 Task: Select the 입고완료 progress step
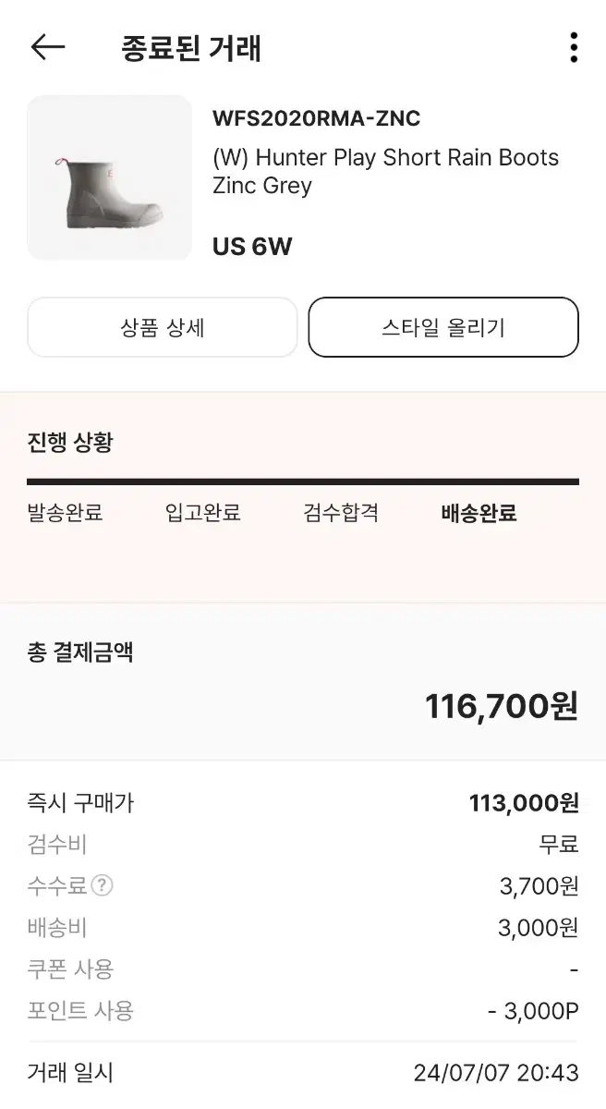(202, 513)
